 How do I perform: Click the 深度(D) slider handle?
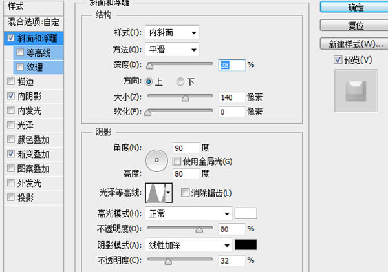coord(150,66)
